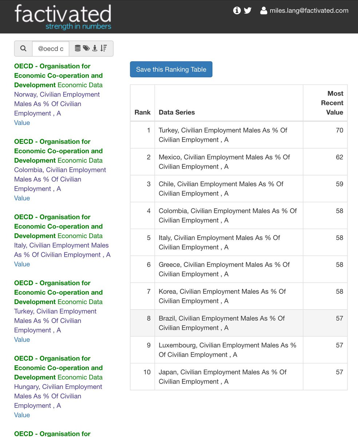This screenshot has width=358, height=437.
Task: Click the value 62 for Mexico
Action: [x=339, y=157]
